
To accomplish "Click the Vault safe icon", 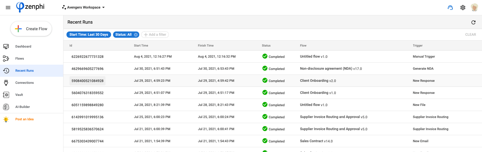I will (x=6, y=95).
